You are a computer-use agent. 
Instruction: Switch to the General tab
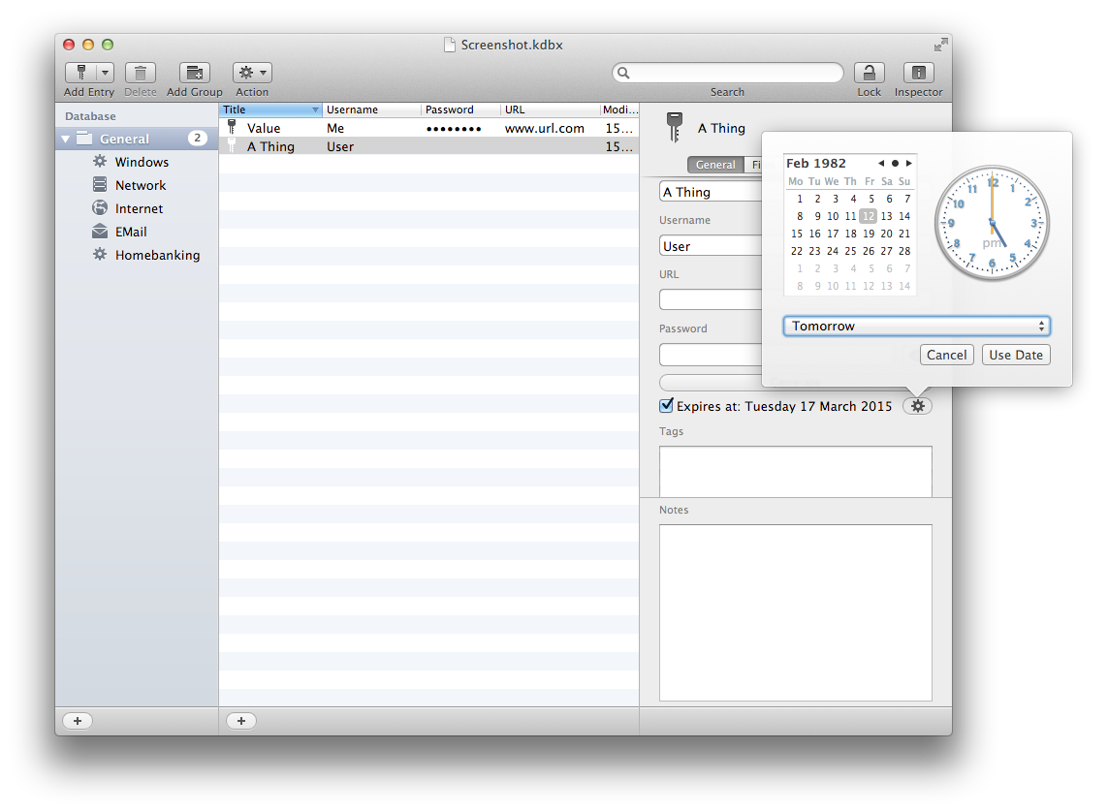tap(715, 165)
